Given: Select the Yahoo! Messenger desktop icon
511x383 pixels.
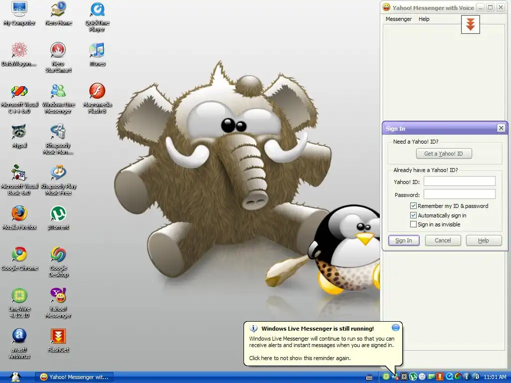Looking at the screenshot, I should point(58,303).
